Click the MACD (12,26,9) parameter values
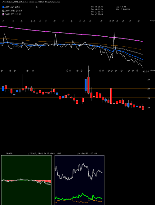 (41, 153)
